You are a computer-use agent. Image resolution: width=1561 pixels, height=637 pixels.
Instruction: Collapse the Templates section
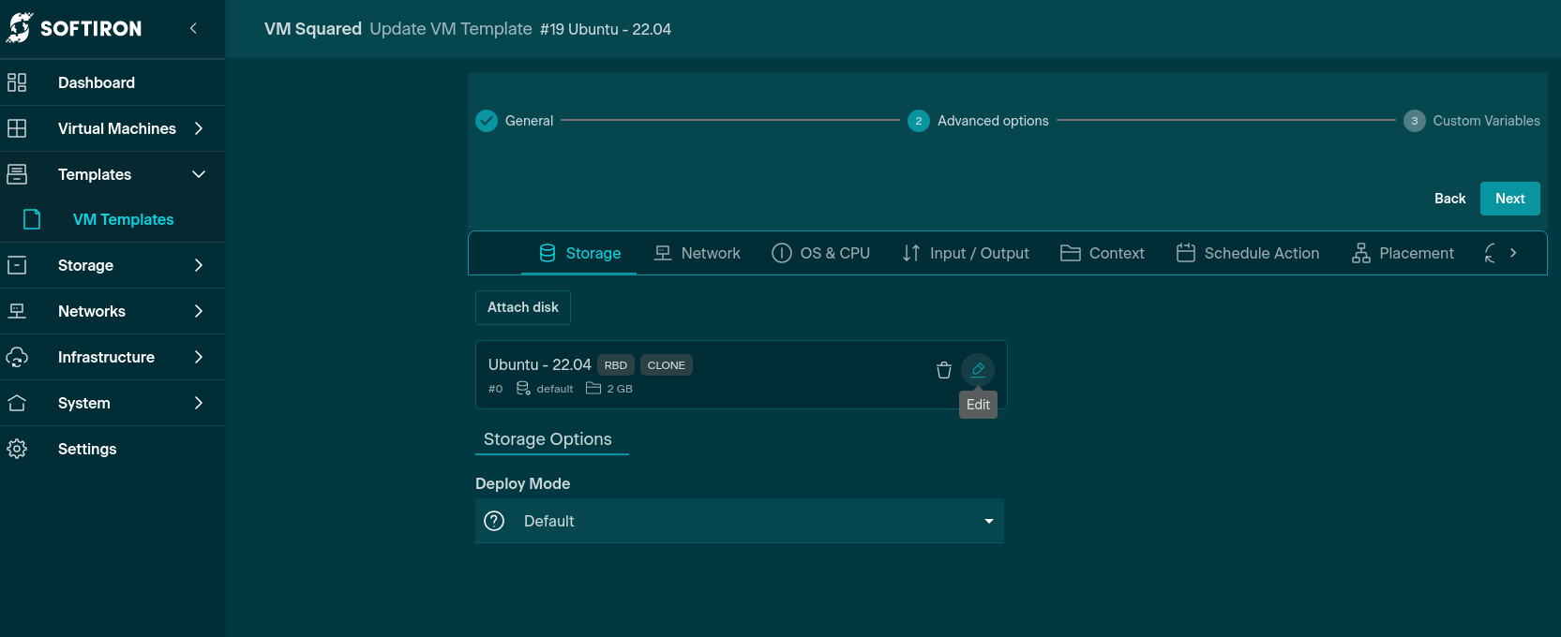click(x=198, y=174)
